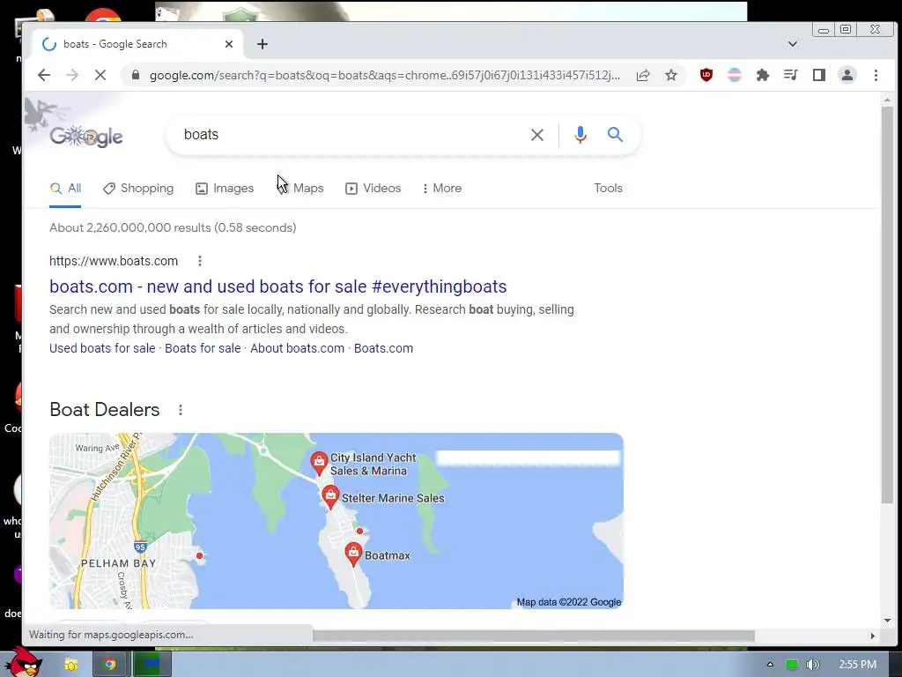902x677 pixels.
Task: Click the Google doodle logo
Action: 86,137
